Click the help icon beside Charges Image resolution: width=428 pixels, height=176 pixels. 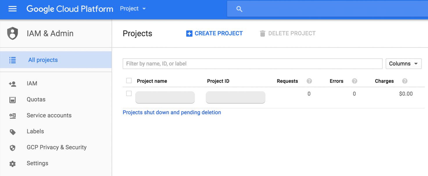coord(405,81)
